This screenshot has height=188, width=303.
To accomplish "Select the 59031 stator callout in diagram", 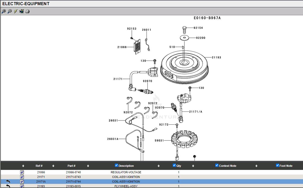I will pos(159,140).
